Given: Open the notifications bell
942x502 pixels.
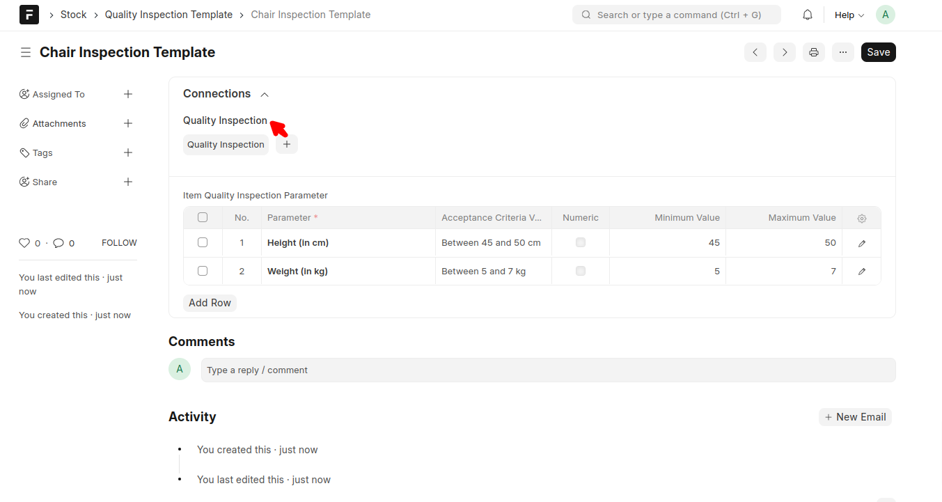Looking at the screenshot, I should (807, 14).
